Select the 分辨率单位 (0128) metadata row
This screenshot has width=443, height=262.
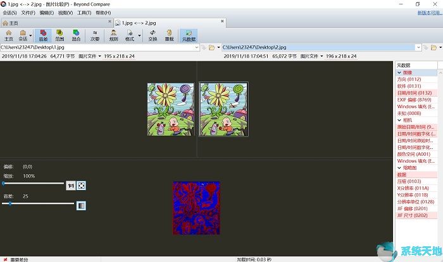[x=416, y=202]
